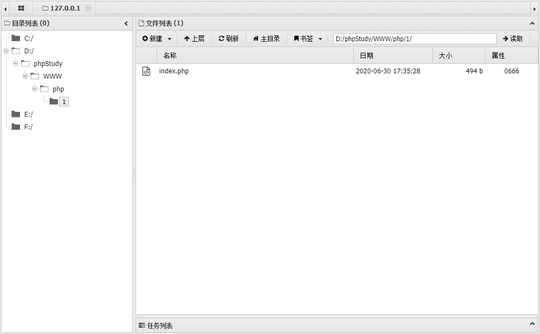The height and width of the screenshot is (334, 540).
Task: Click 读取 to load the path
Action: 513,39
